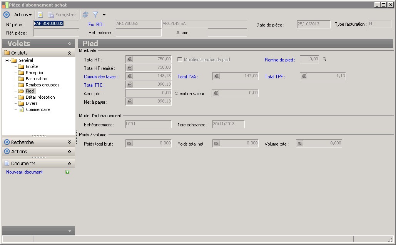Click the M3 icon in Volume total
Image resolution: width=396 pixels, height=245 pixels.
click(300, 143)
